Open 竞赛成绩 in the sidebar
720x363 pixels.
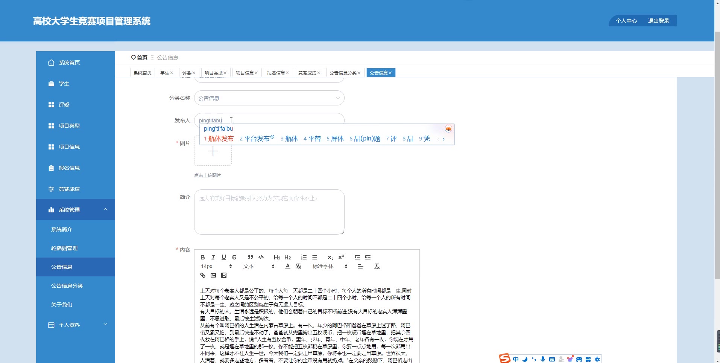tap(76, 189)
